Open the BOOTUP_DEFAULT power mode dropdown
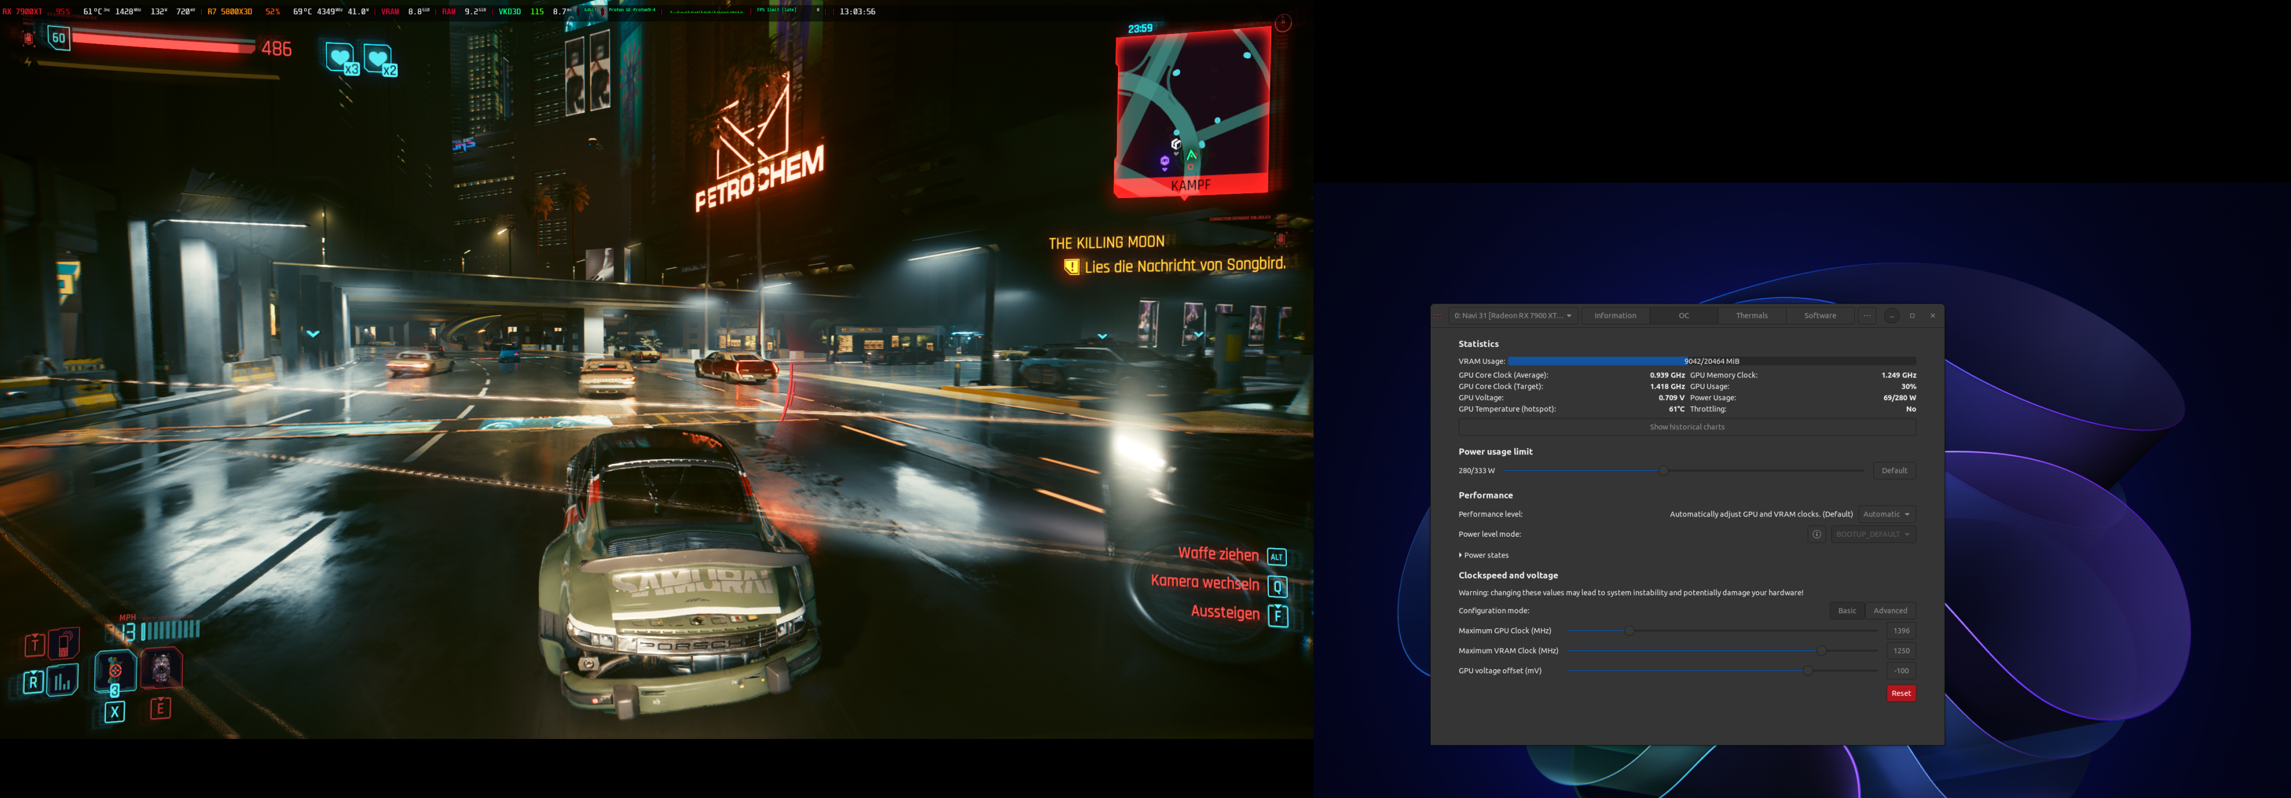The height and width of the screenshot is (798, 2291). [1872, 534]
